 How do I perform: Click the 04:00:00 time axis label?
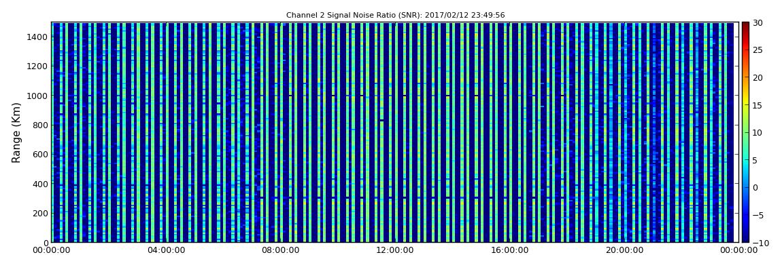(166, 250)
